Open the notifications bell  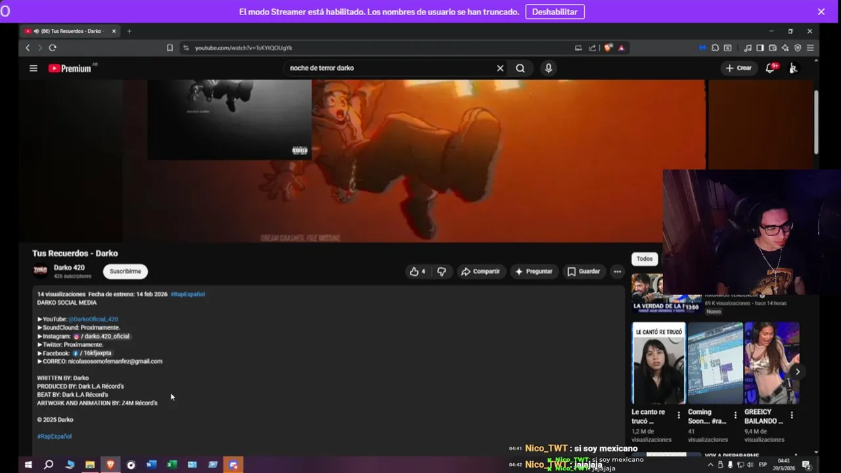[771, 68]
